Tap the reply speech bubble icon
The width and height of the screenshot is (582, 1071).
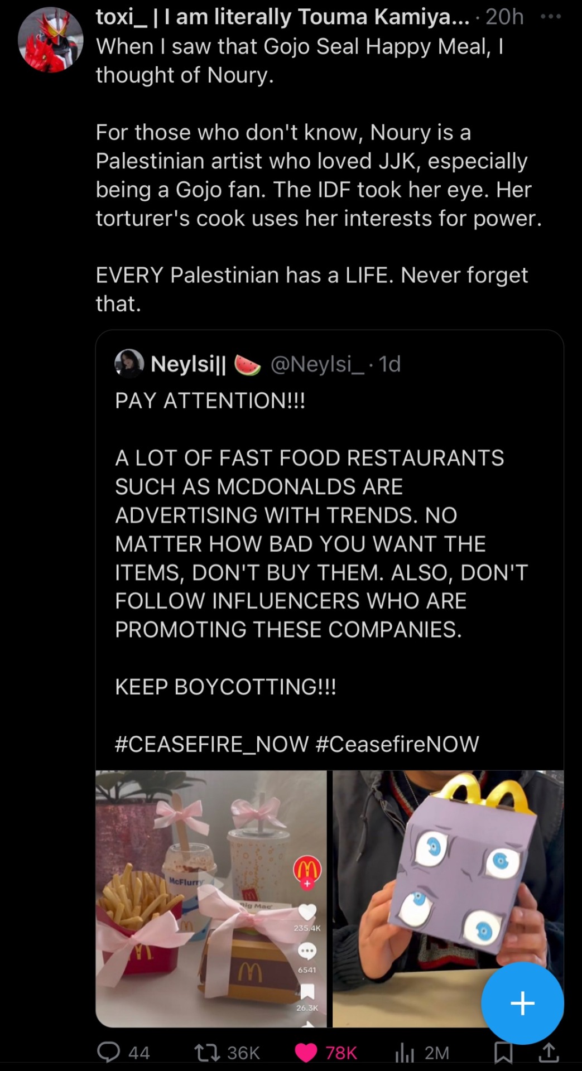pyautogui.click(x=108, y=1051)
